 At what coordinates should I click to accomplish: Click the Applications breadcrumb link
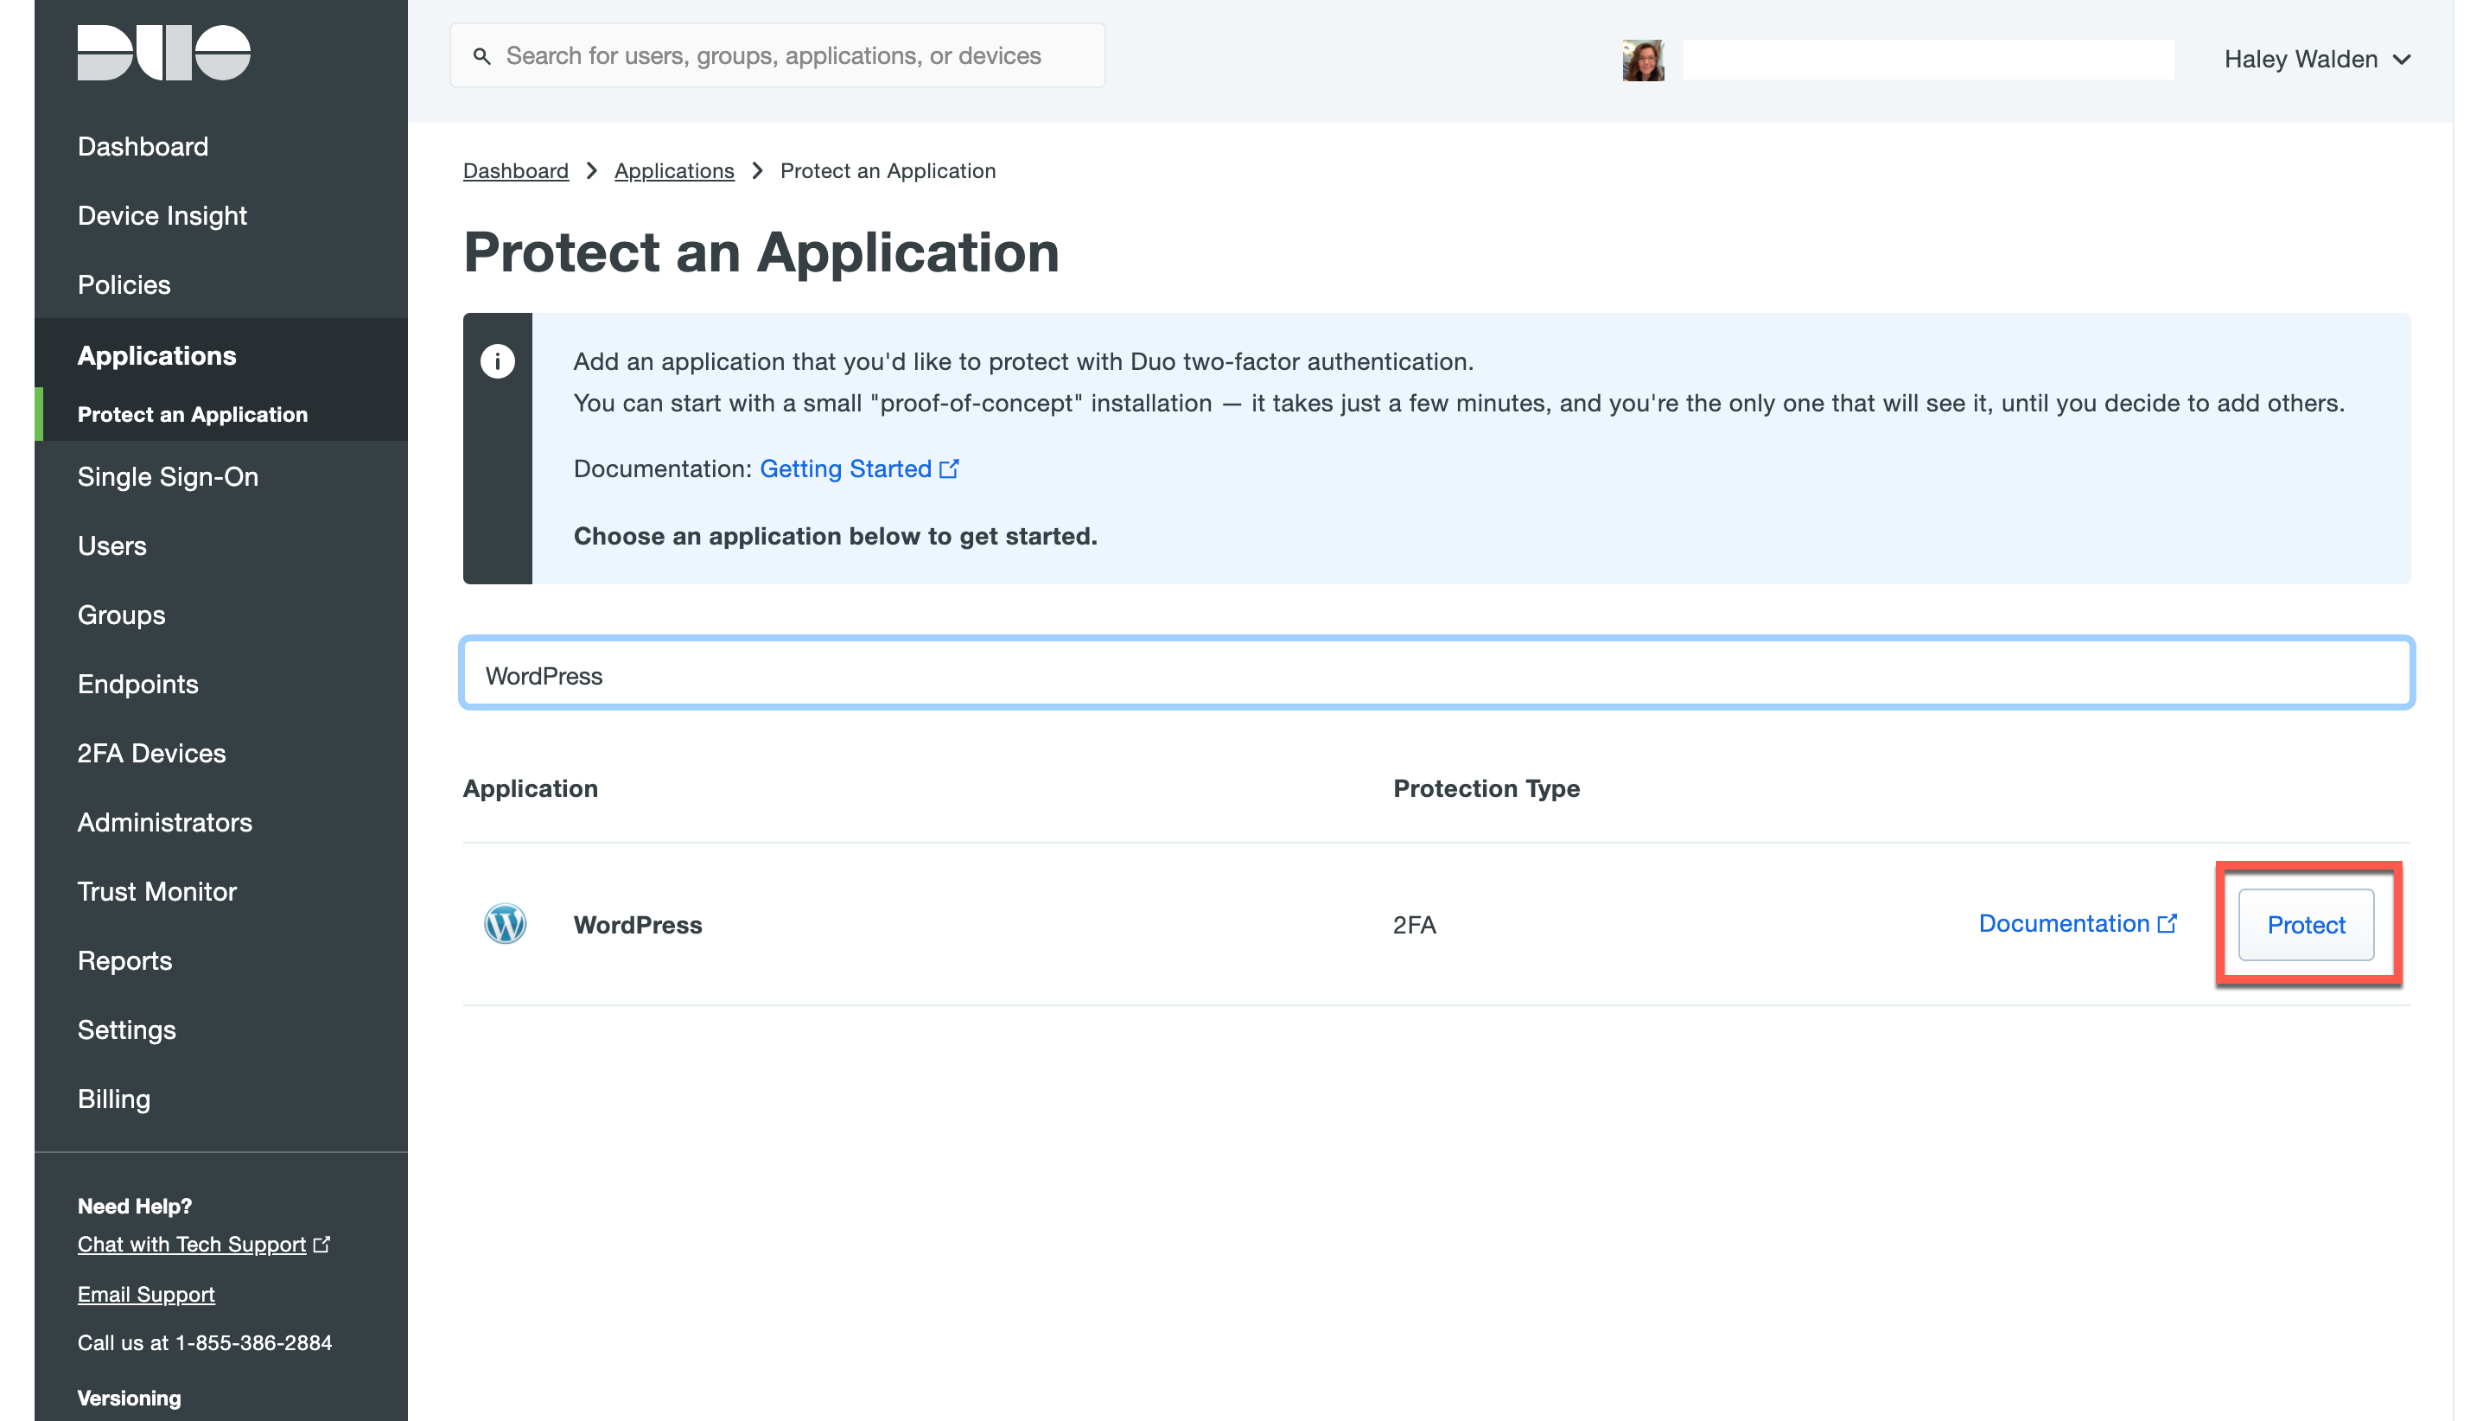(x=673, y=171)
